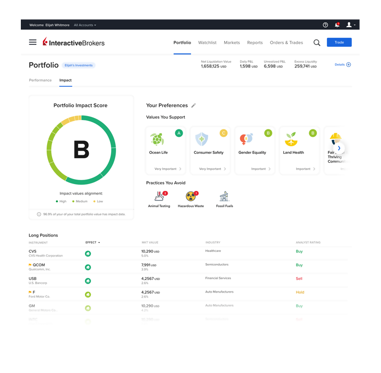The image size is (381, 373).
Task: Open the Watchlist menu item
Action: 207,43
